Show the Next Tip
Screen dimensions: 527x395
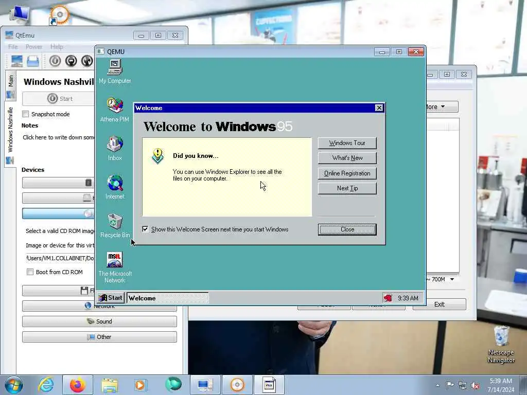tap(347, 188)
